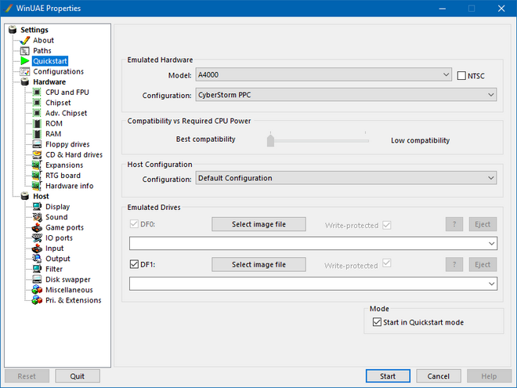Screen dimensions: 517x388
Task: Click the Sound speaker icon in tree
Action: [x=37, y=217]
